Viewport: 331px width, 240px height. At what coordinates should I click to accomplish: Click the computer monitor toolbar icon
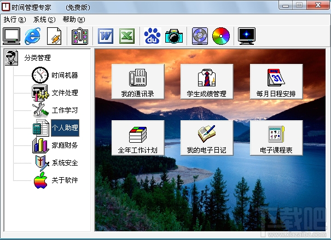[11, 36]
